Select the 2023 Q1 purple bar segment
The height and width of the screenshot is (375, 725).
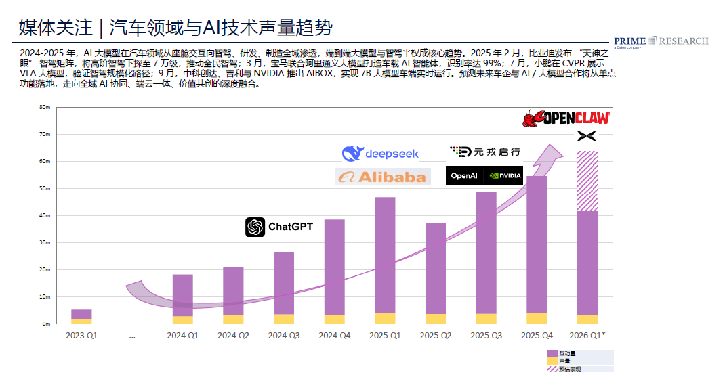click(x=81, y=315)
